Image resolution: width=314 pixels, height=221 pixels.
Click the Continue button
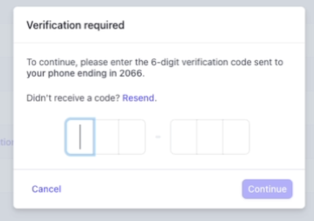coord(267,189)
